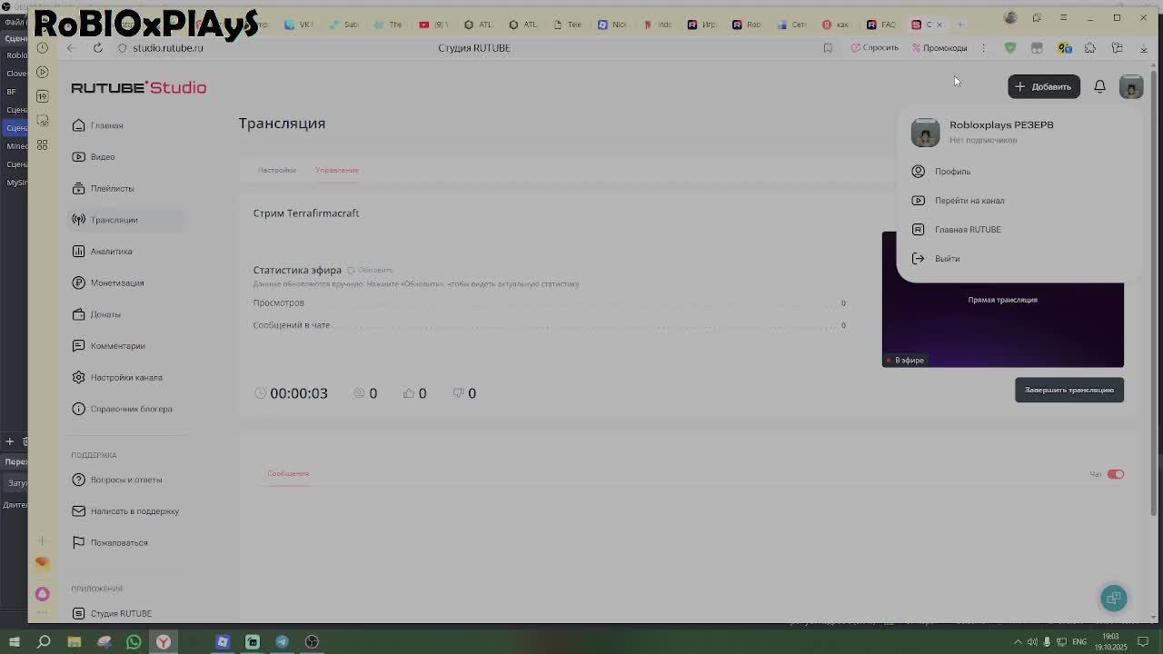The height and width of the screenshot is (654, 1163).
Task: Bookmark the page with the bookmark icon
Action: click(x=828, y=48)
